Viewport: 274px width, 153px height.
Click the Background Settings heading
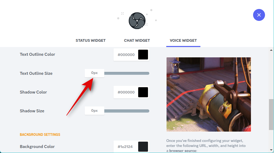(x=40, y=135)
